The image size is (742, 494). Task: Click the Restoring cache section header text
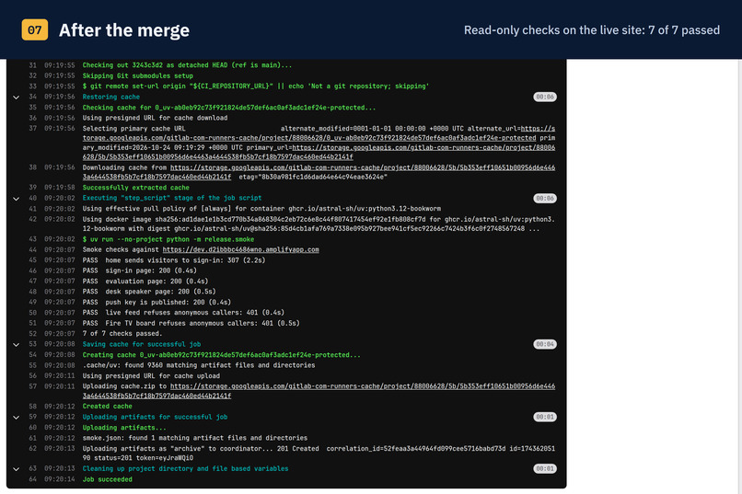[x=111, y=97]
